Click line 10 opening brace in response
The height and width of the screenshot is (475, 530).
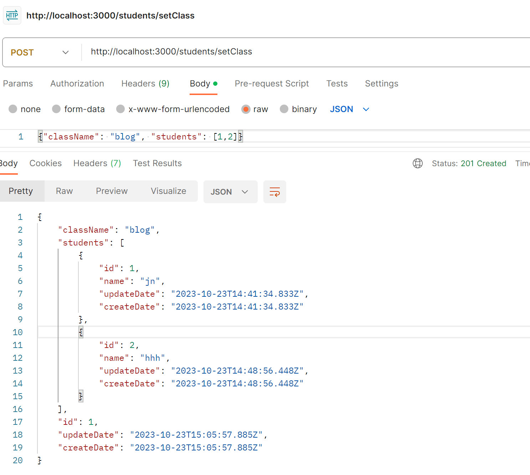click(81, 332)
